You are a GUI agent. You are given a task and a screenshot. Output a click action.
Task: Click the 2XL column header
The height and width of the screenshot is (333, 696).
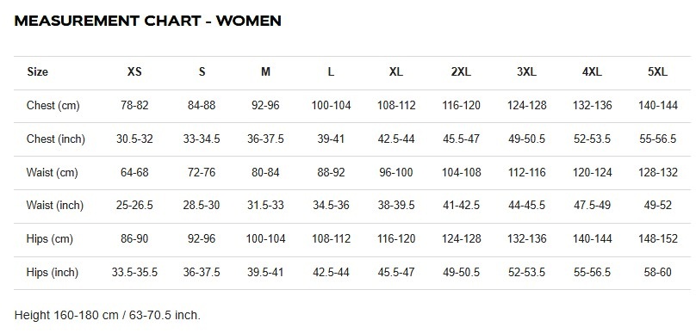tap(461, 71)
